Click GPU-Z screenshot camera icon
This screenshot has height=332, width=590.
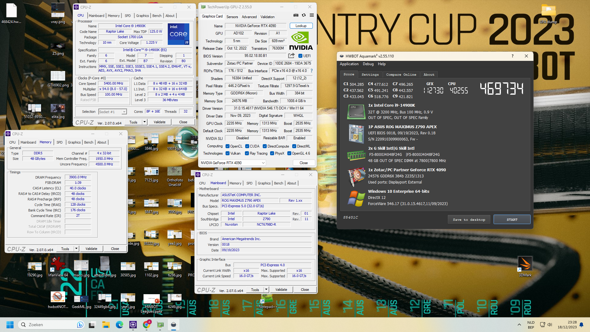(296, 15)
